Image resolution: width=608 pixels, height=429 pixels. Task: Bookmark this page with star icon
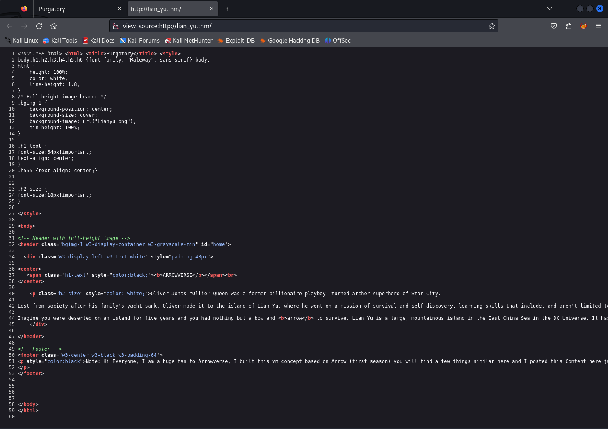click(x=491, y=26)
